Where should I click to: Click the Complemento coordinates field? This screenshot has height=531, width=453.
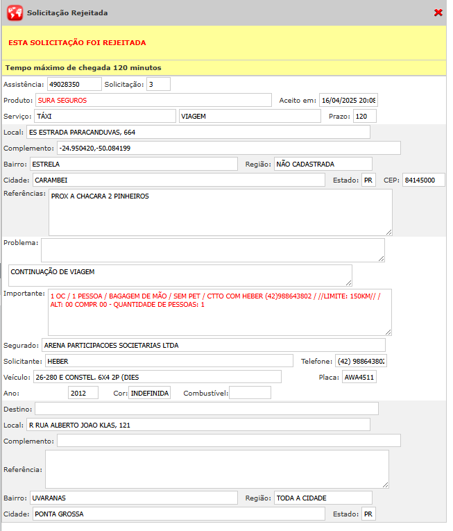click(x=229, y=148)
